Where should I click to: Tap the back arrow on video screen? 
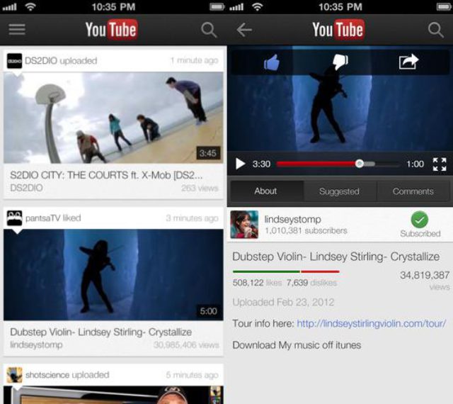(244, 30)
